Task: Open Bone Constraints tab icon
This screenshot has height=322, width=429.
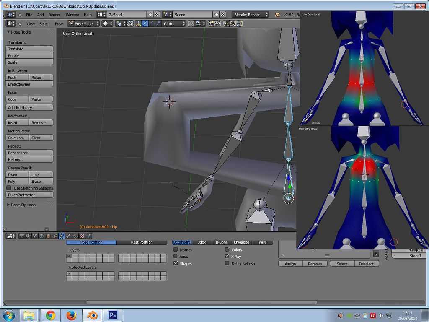Action: pyautogui.click(x=75, y=236)
